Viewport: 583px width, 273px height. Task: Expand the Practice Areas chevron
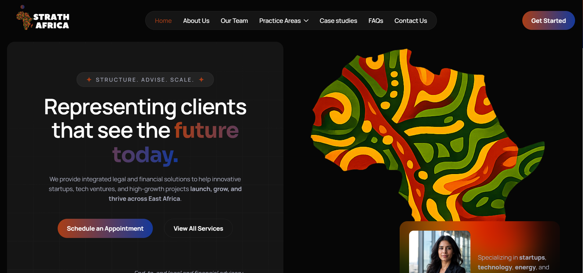point(306,21)
